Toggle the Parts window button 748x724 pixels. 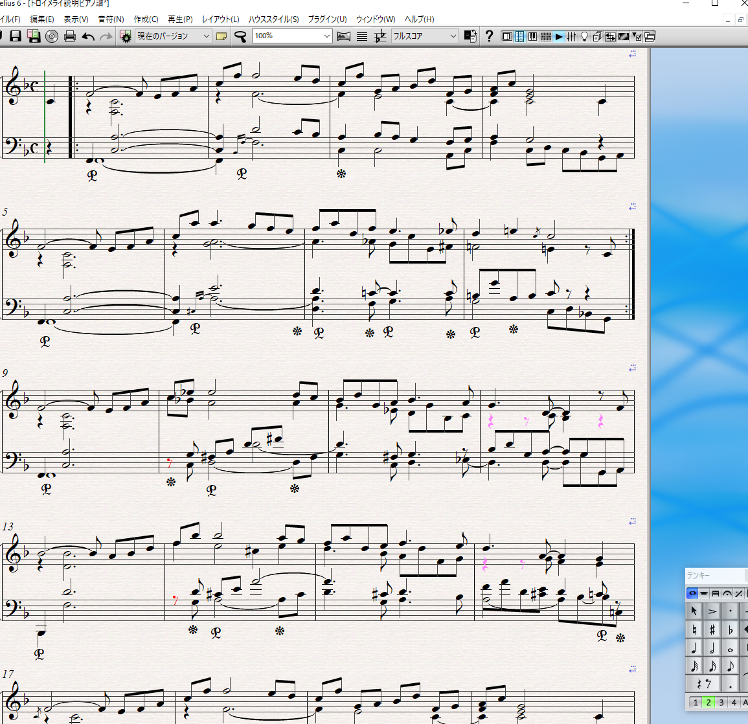click(597, 36)
